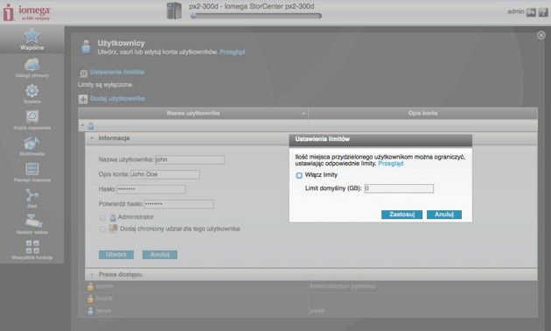Click Zastosuj in limits dialog
The height and width of the screenshot is (331, 551).
(x=401, y=215)
